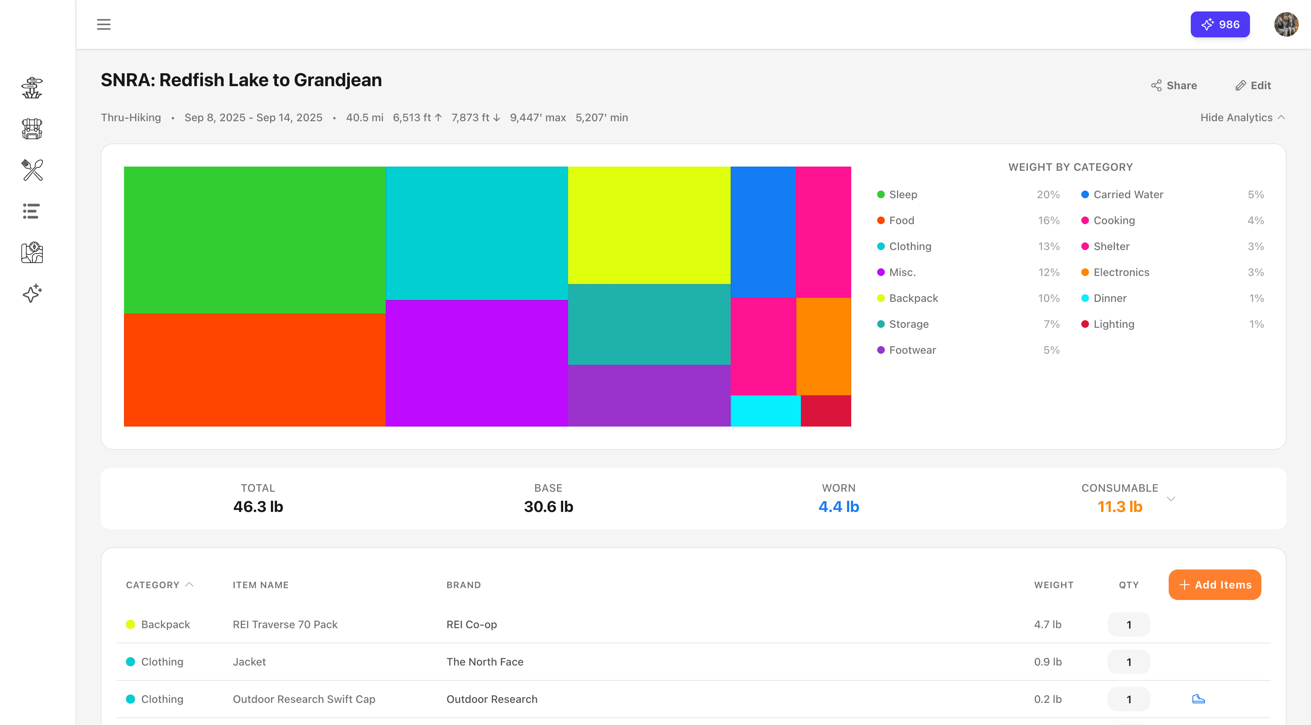Screen dimensions: 1311x725
Task: Open the map and compass icon in sidebar
Action: [31, 252]
